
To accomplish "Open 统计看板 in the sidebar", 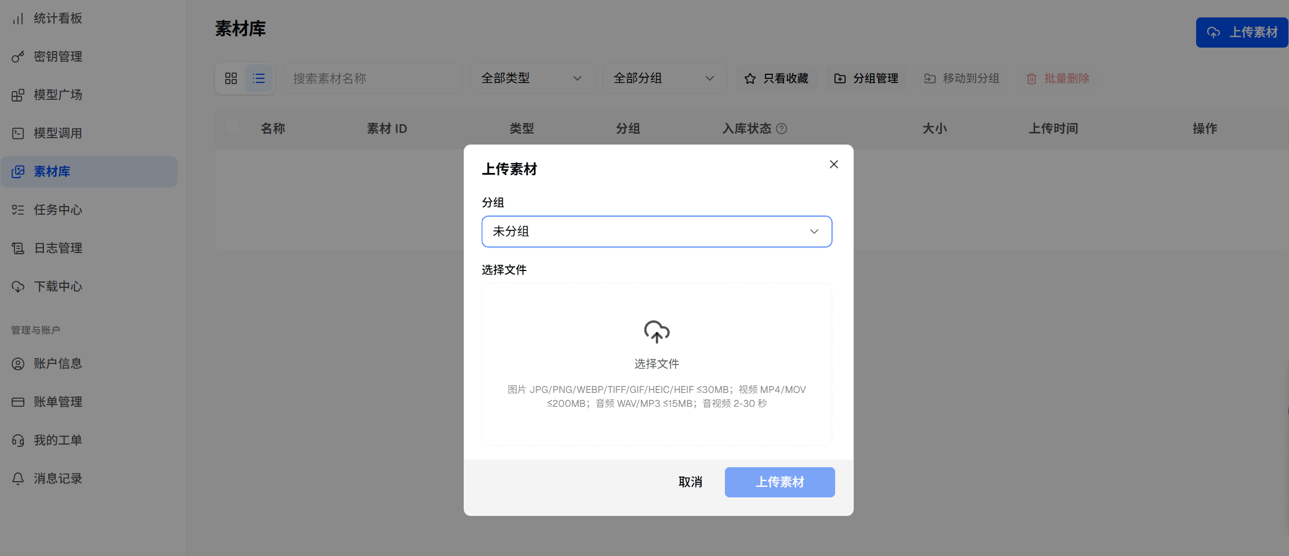I will [89, 19].
